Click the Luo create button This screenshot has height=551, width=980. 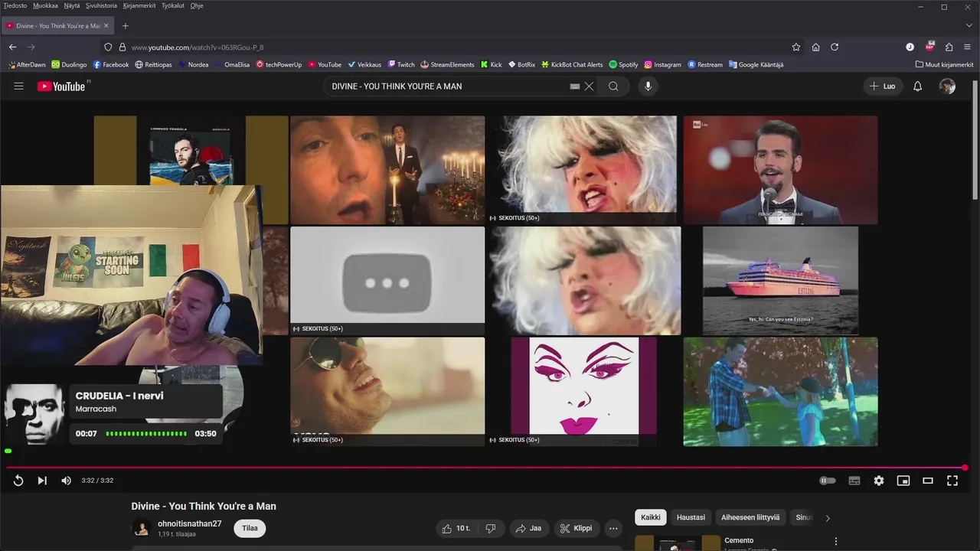(x=883, y=86)
